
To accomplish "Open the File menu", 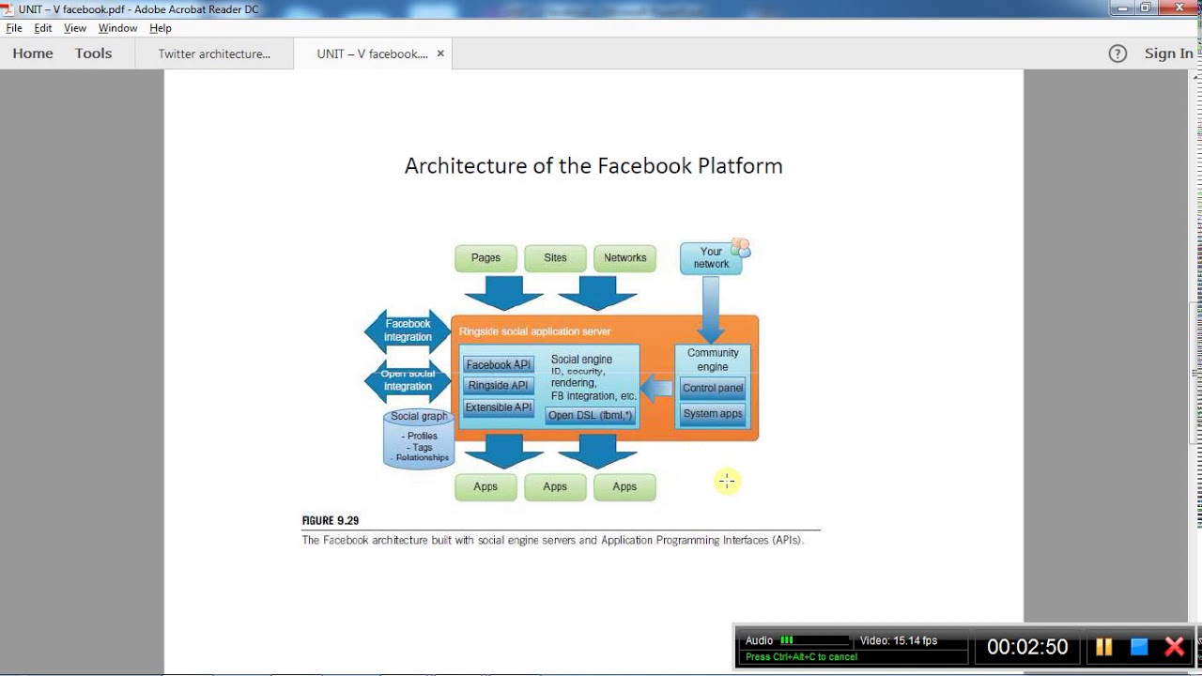I will tap(14, 28).
